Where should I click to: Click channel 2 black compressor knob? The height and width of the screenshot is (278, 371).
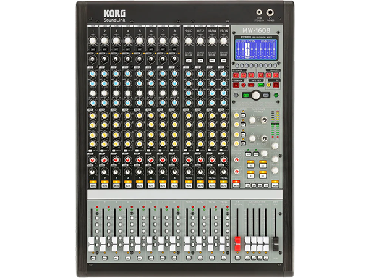(104, 59)
